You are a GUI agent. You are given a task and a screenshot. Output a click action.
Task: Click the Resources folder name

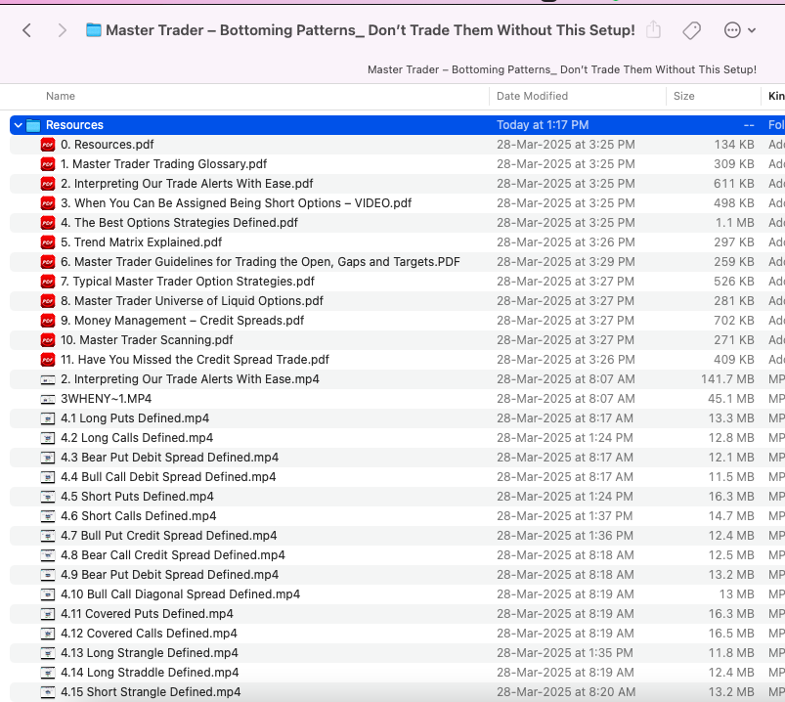tap(74, 125)
